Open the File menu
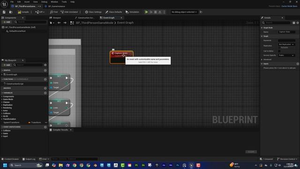Image resolution: width=300 pixels, height=169 pixels. [x=12, y=2]
